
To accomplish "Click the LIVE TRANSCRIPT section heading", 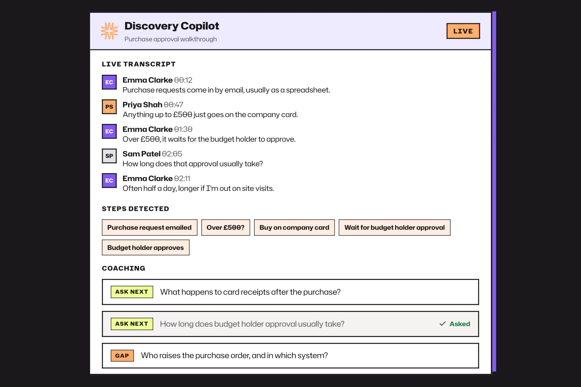I will coord(139,64).
